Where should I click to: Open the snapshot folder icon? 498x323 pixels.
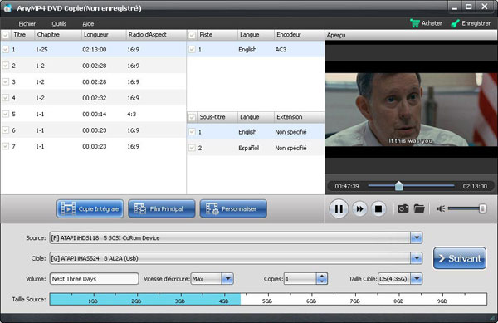pyautogui.click(x=419, y=208)
